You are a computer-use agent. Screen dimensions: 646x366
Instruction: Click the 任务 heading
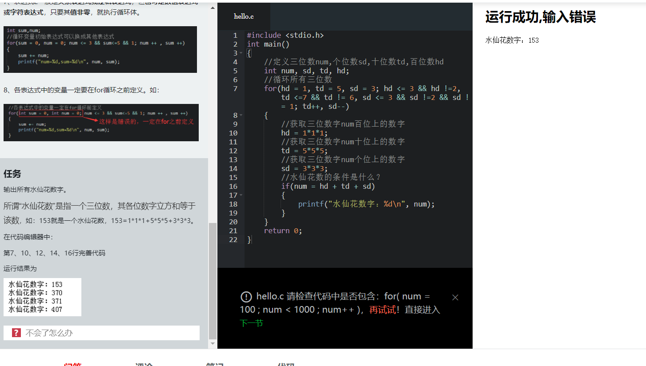click(12, 174)
